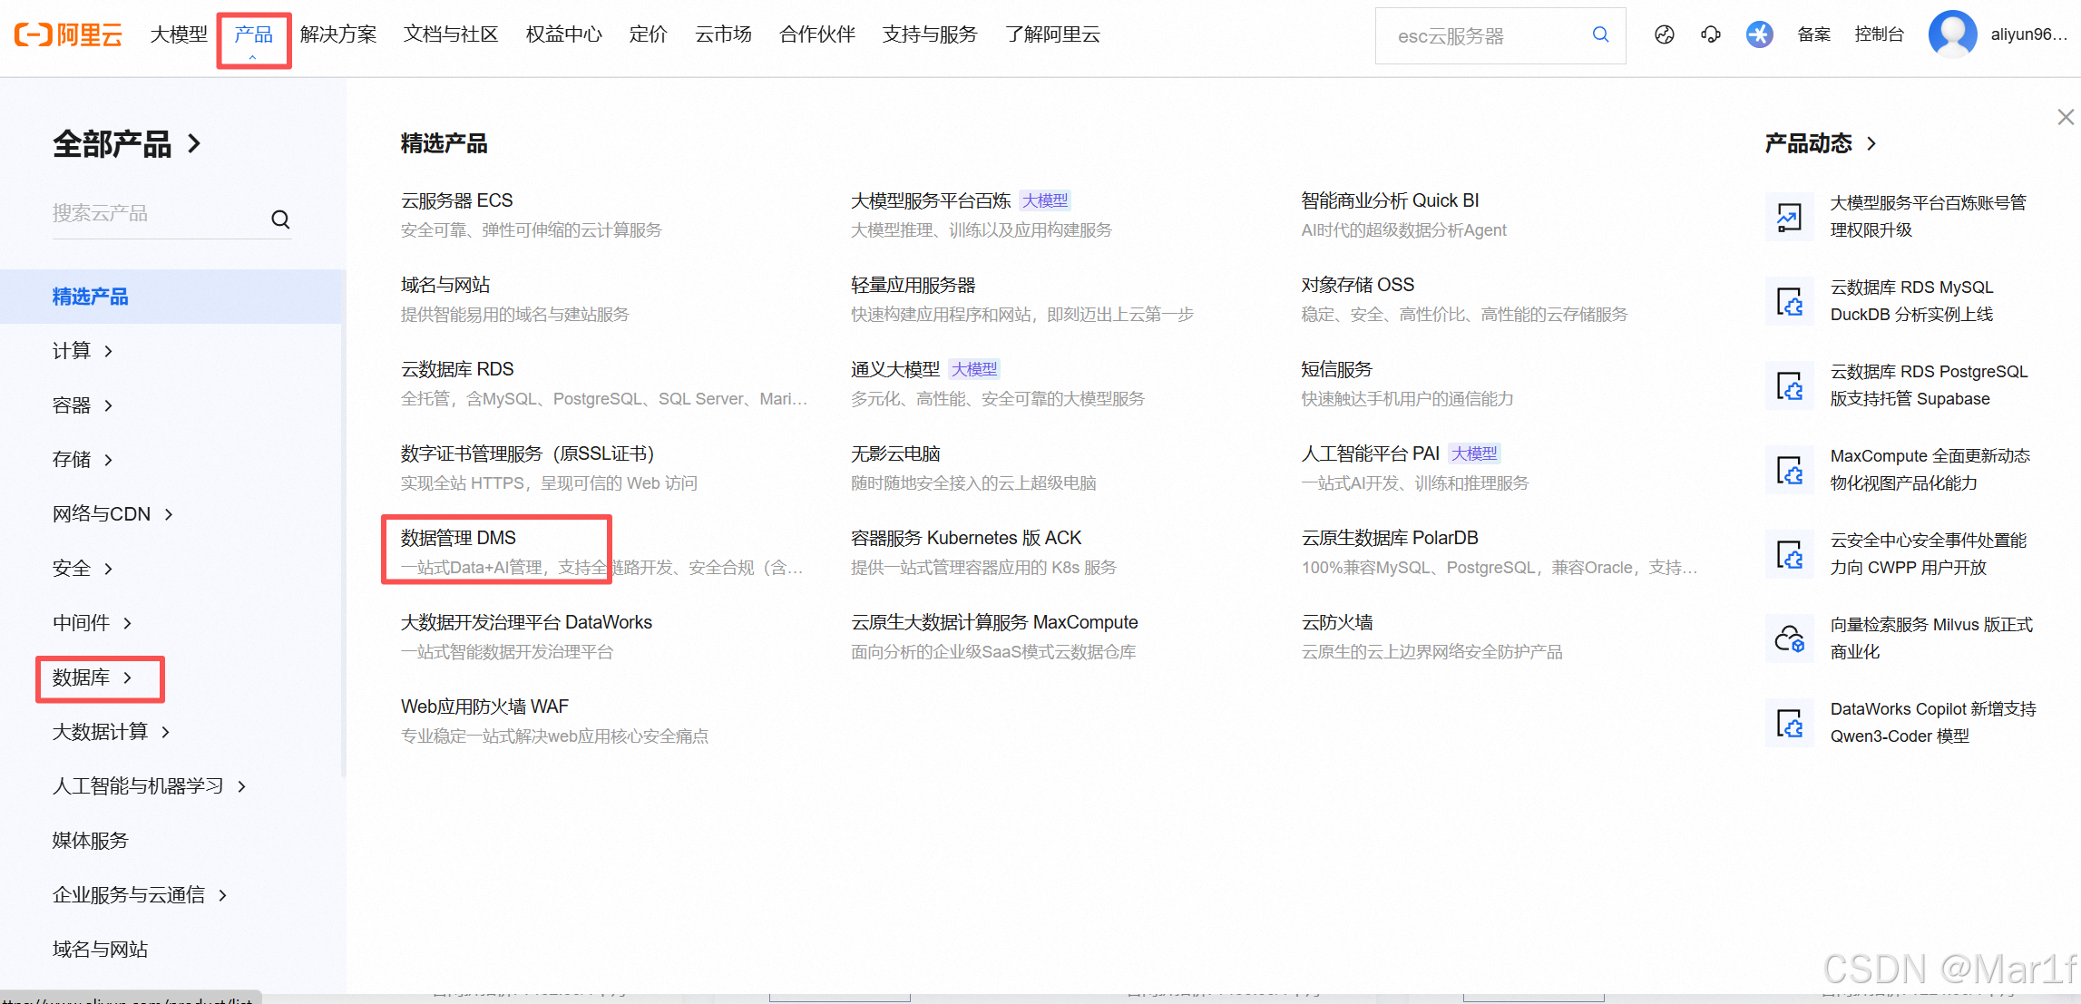Open the 媒体服务 sidebar item
2081x1004 pixels.
coord(90,841)
